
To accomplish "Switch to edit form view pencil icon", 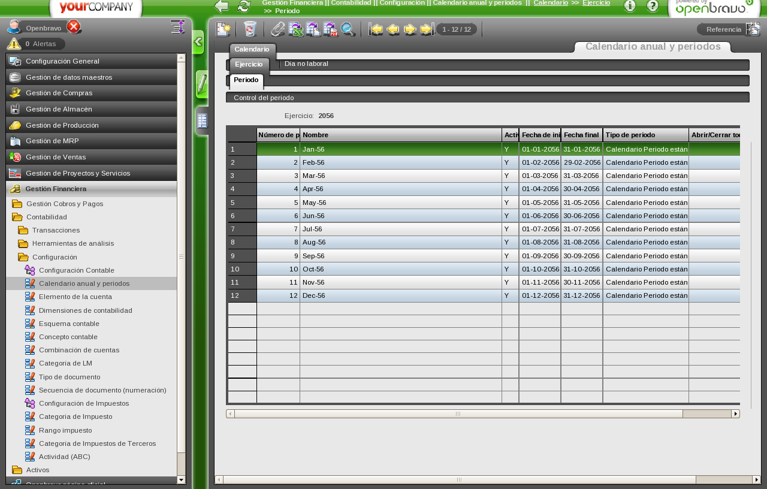I will (202, 84).
